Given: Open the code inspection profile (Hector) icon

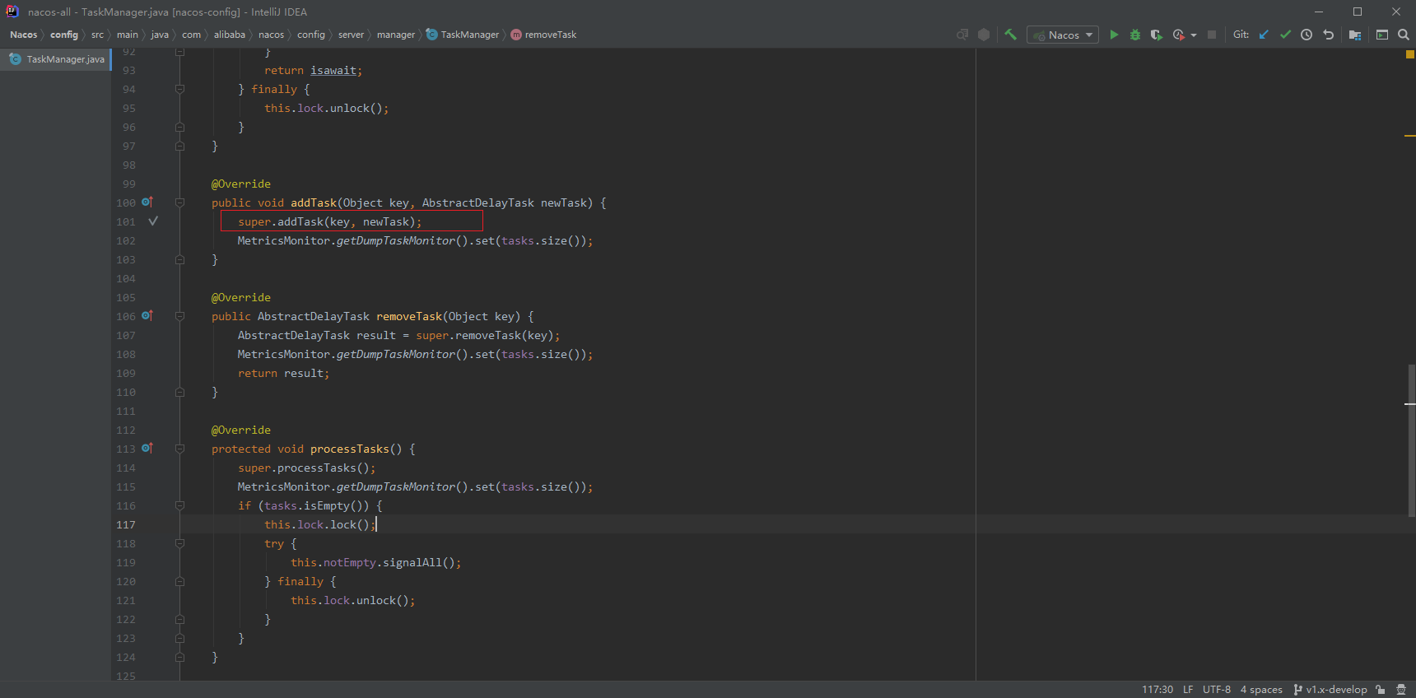Looking at the screenshot, I should click(x=1401, y=690).
